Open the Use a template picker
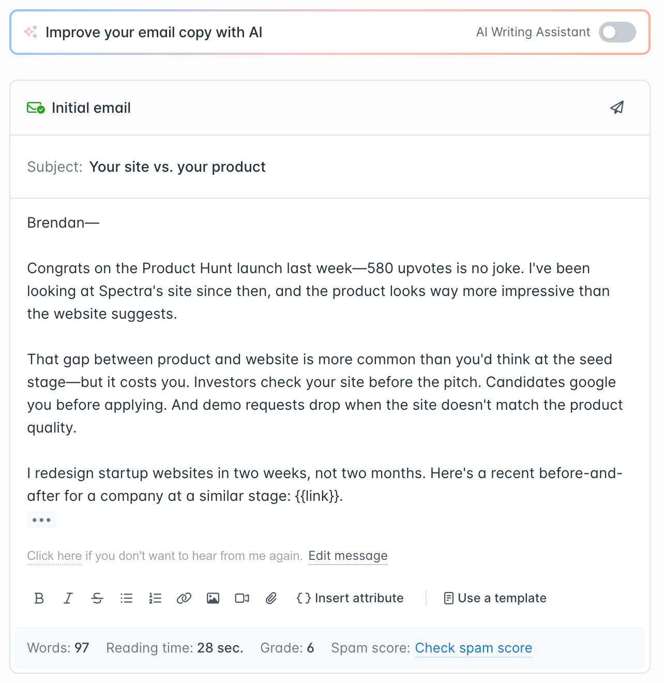Viewport: 664px width, 683px height. click(494, 598)
